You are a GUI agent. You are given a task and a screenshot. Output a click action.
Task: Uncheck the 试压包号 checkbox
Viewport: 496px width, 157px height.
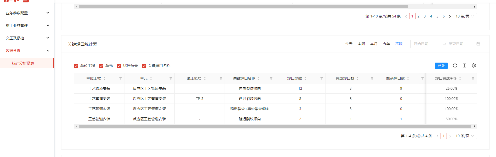point(119,66)
